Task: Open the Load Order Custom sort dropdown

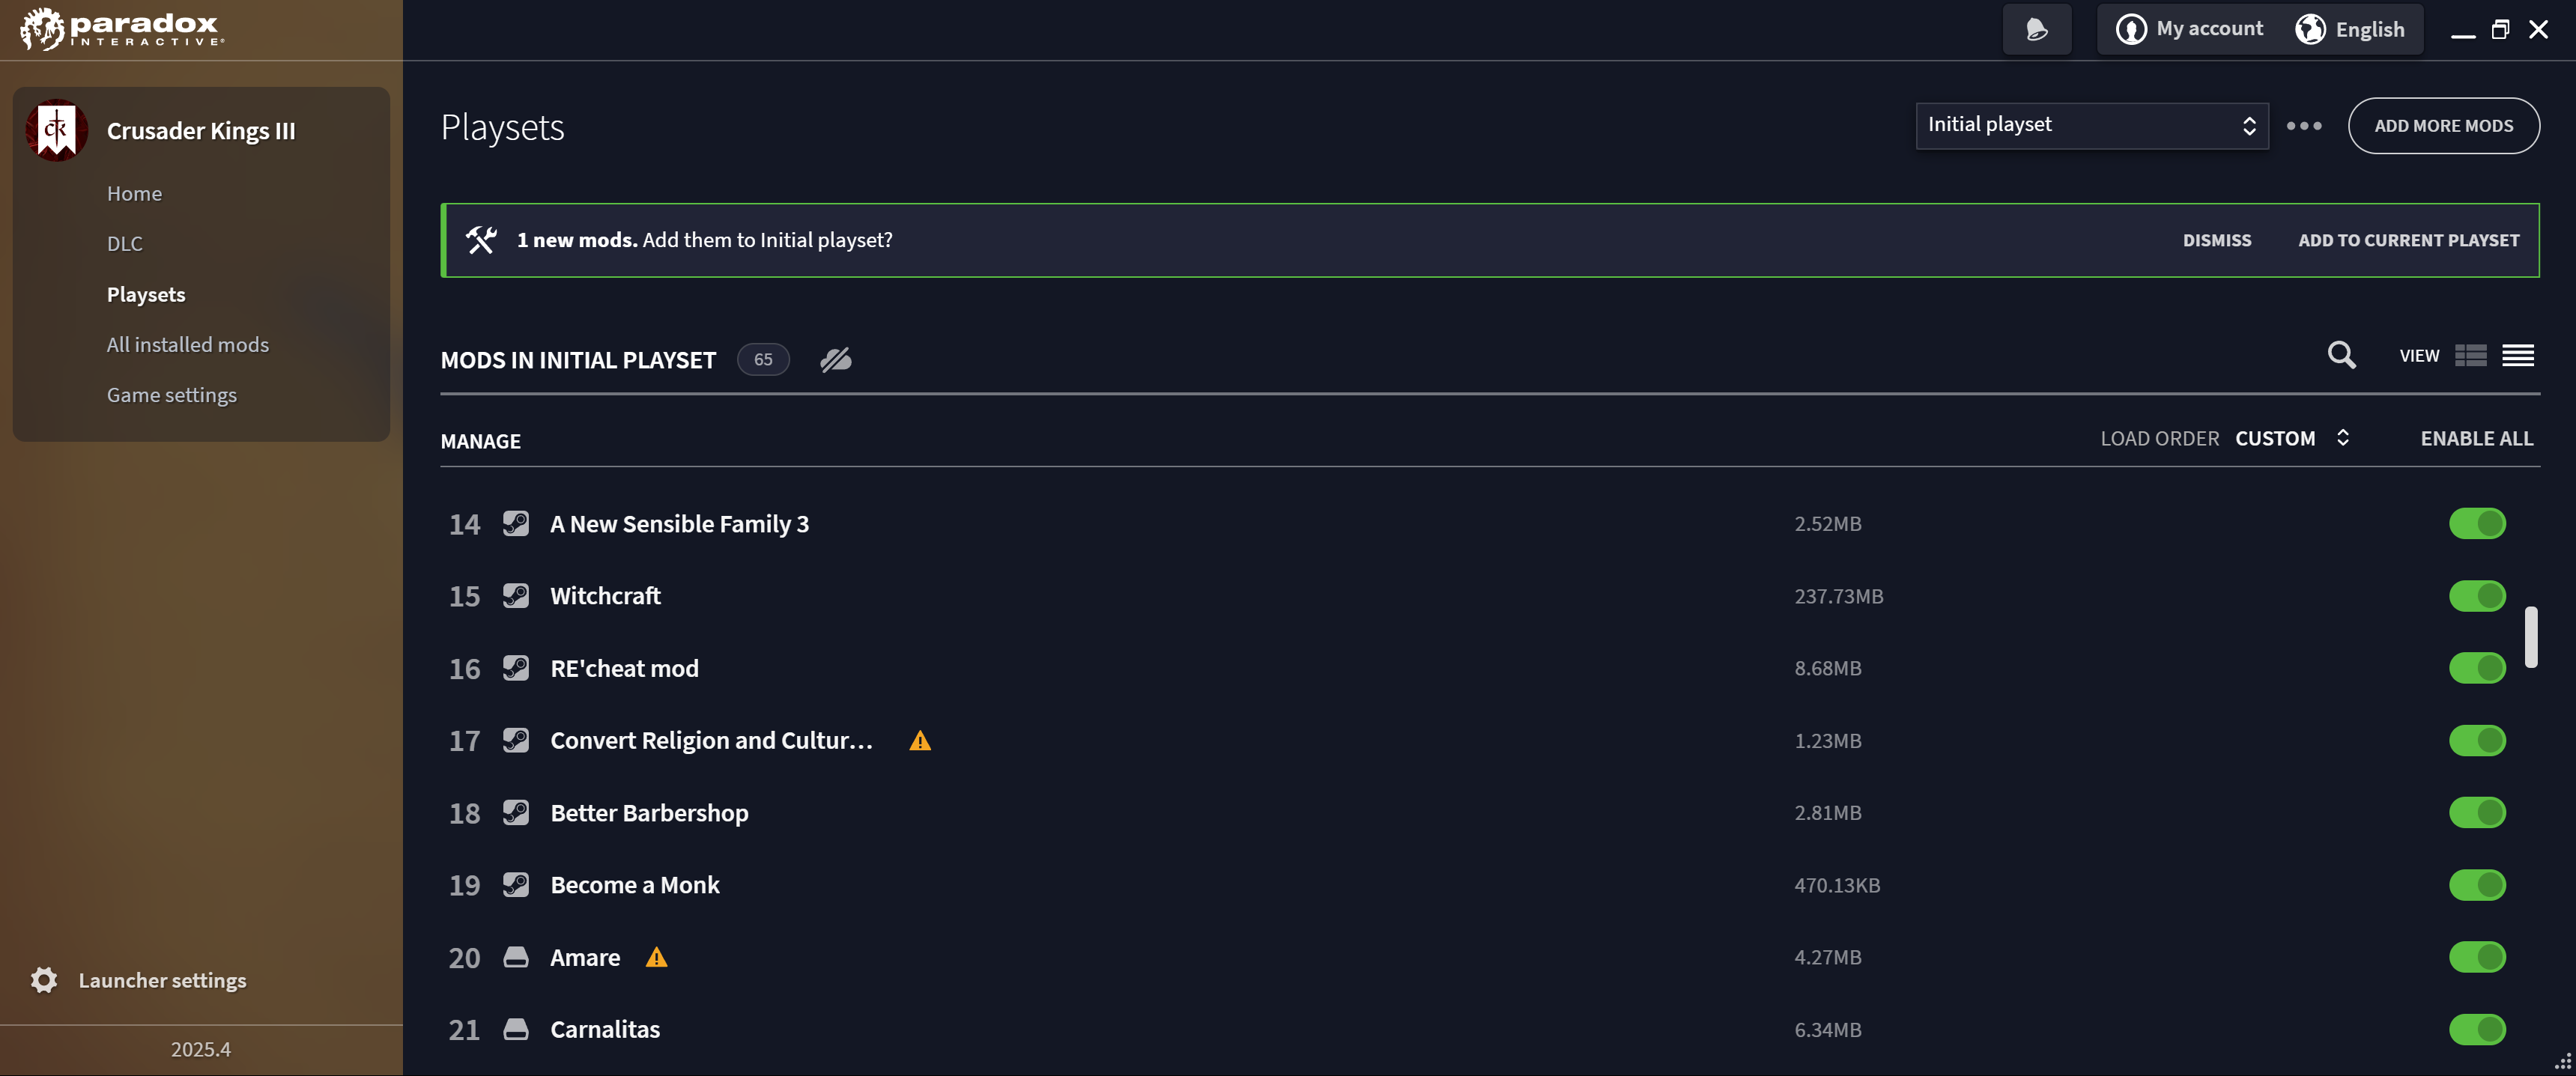Action: pos(2291,438)
